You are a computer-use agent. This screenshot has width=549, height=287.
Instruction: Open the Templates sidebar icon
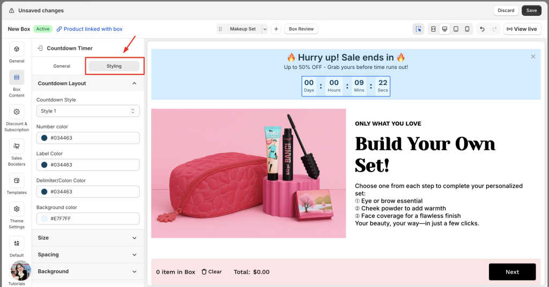17,181
